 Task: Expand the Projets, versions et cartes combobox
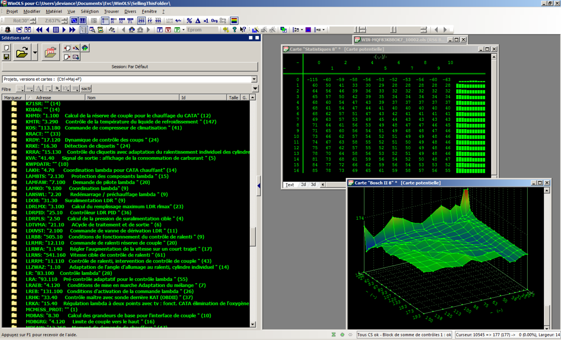click(x=254, y=79)
